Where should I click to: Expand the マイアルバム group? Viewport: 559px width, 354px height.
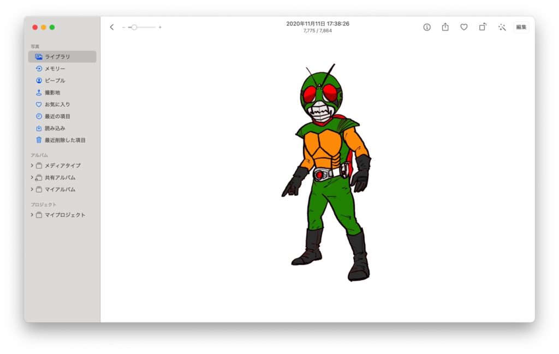pyautogui.click(x=32, y=189)
